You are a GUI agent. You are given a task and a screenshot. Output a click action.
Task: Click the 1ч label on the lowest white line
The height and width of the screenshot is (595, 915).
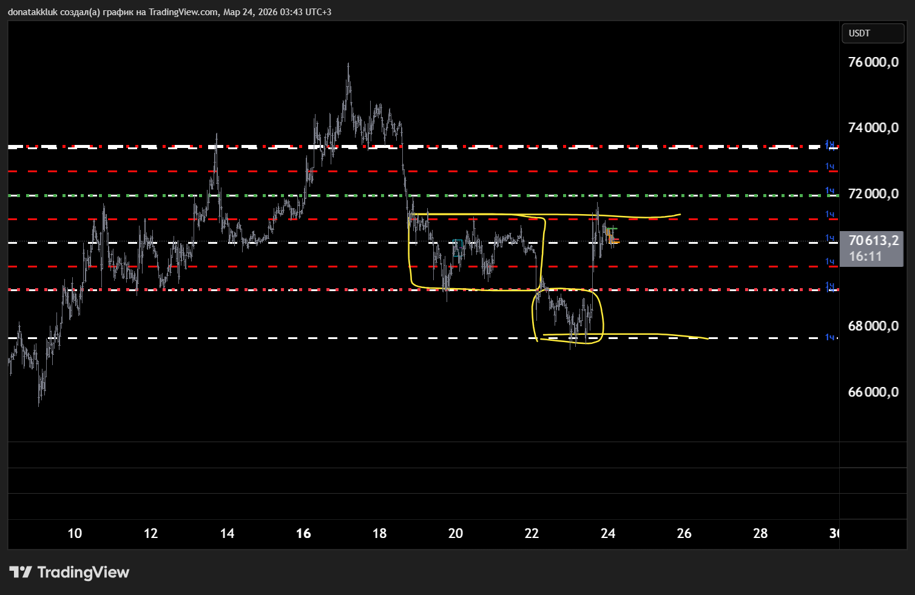coord(829,337)
